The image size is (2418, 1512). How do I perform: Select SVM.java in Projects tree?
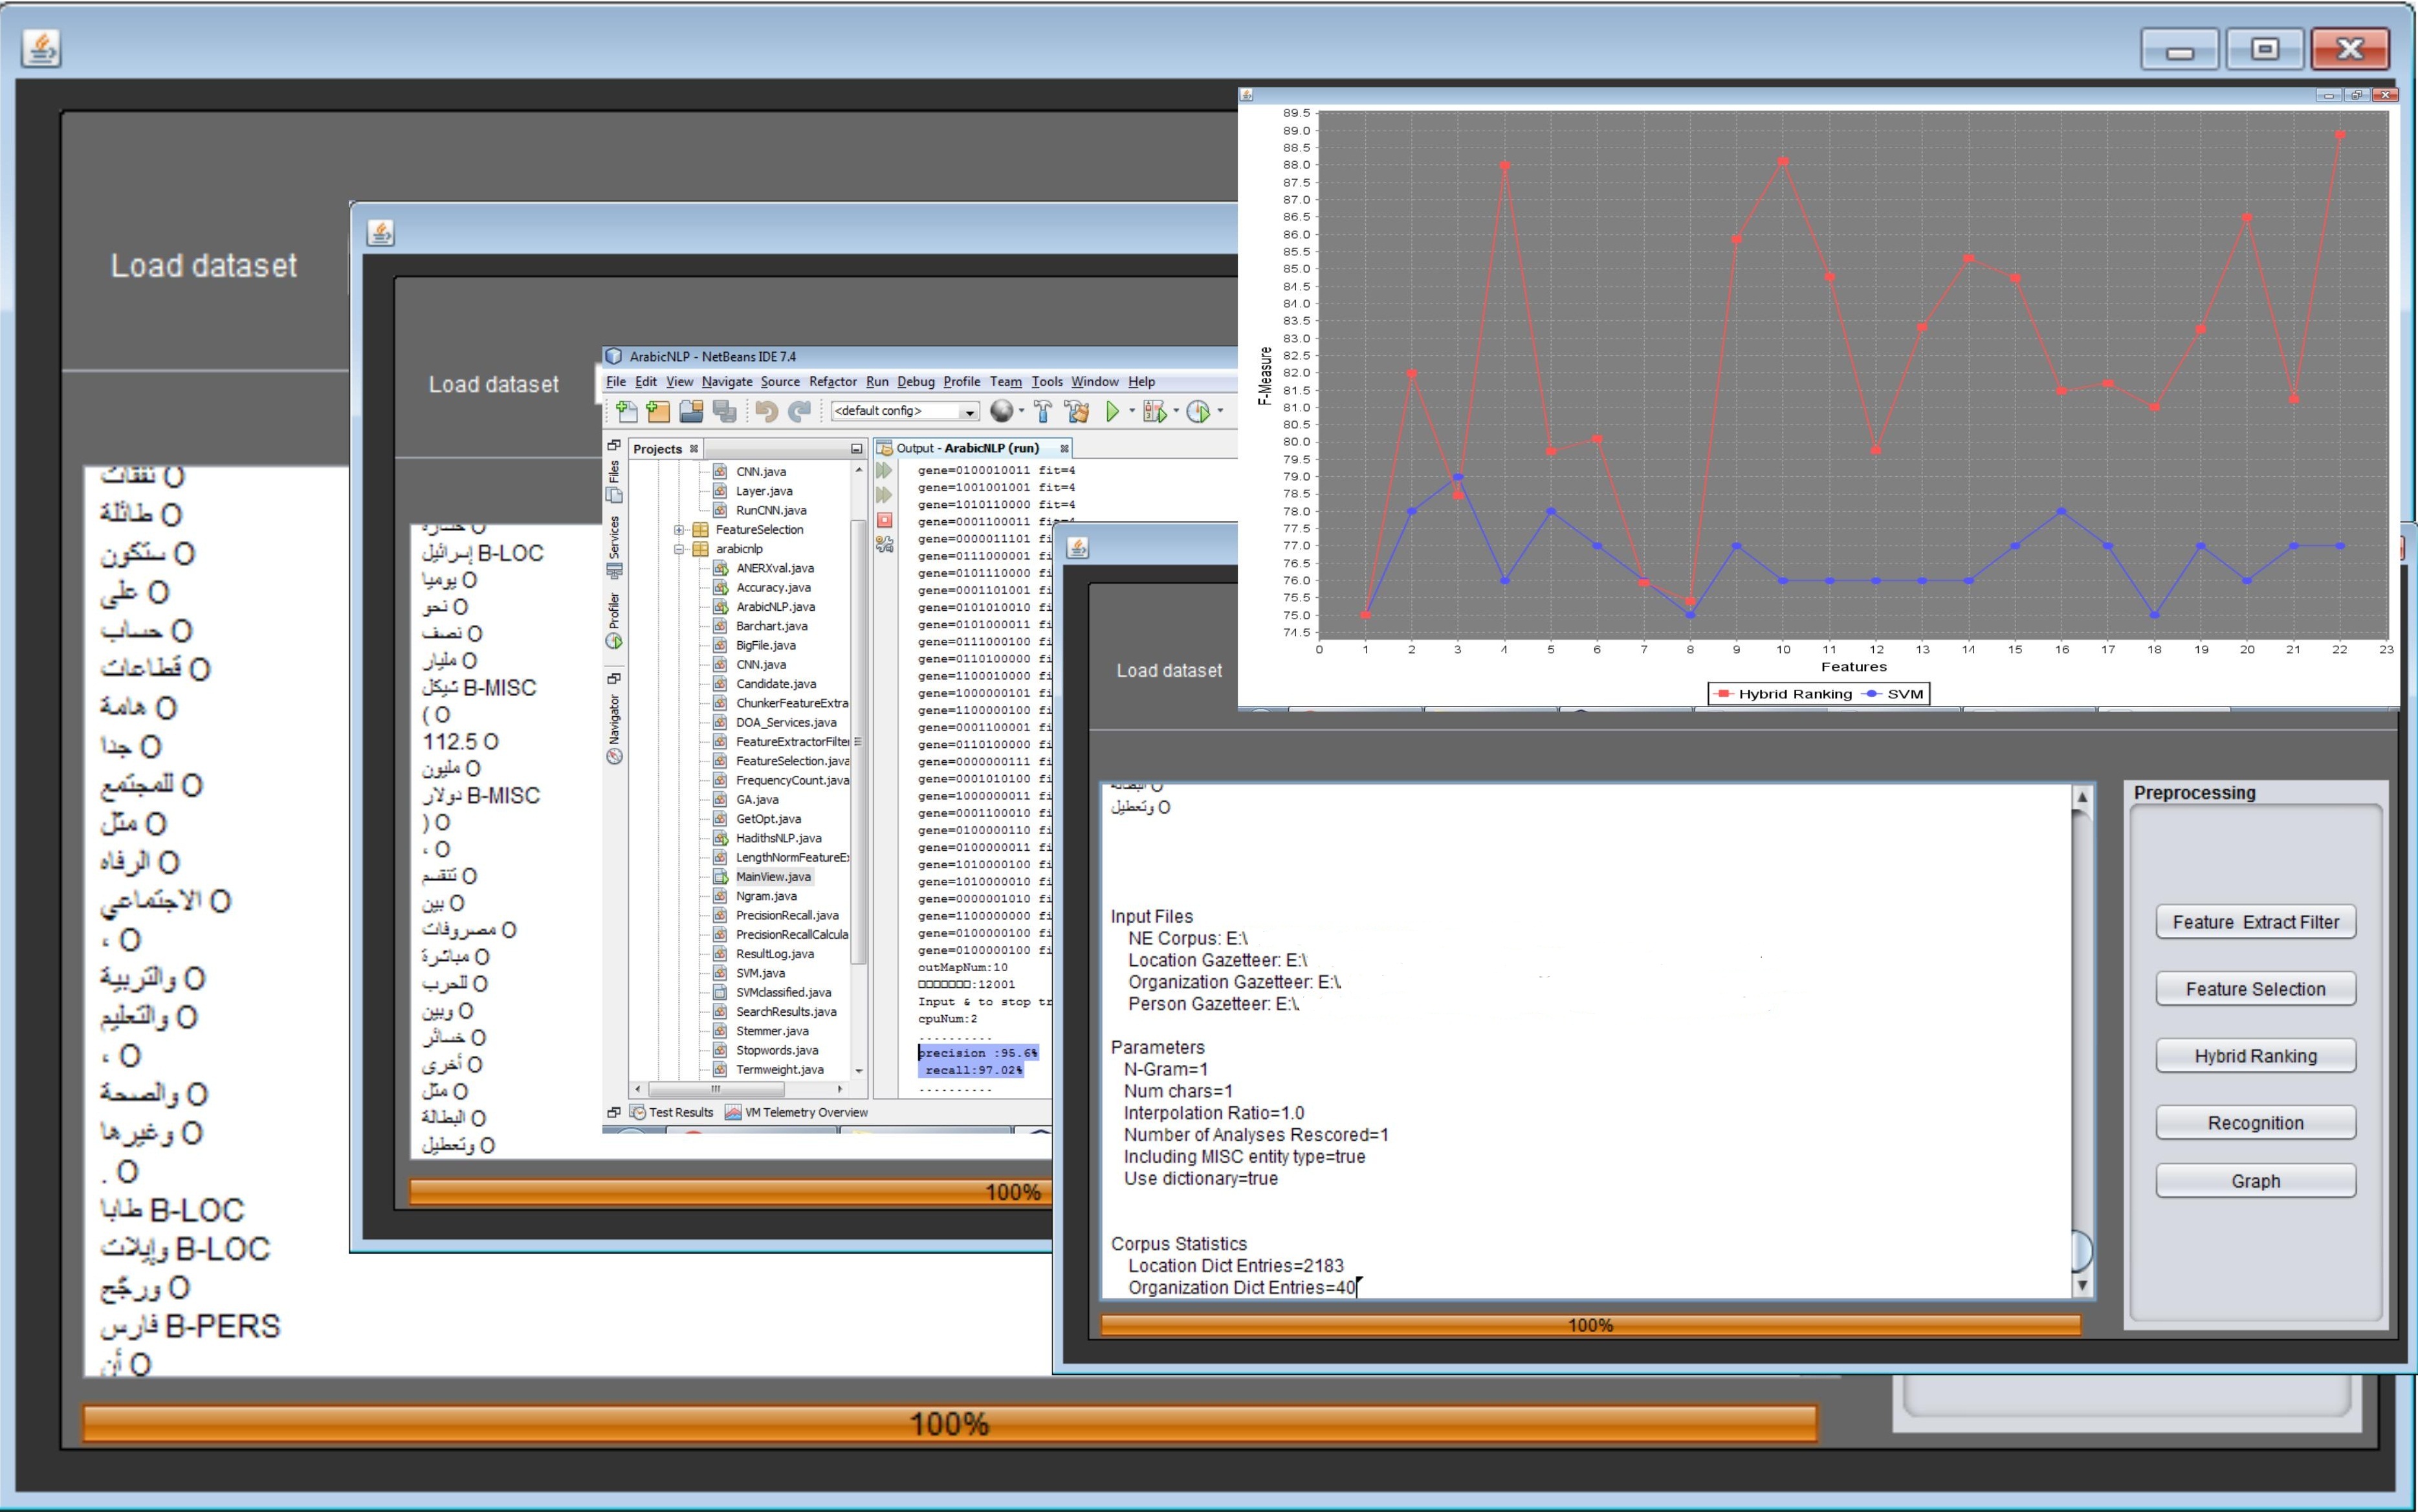[760, 973]
